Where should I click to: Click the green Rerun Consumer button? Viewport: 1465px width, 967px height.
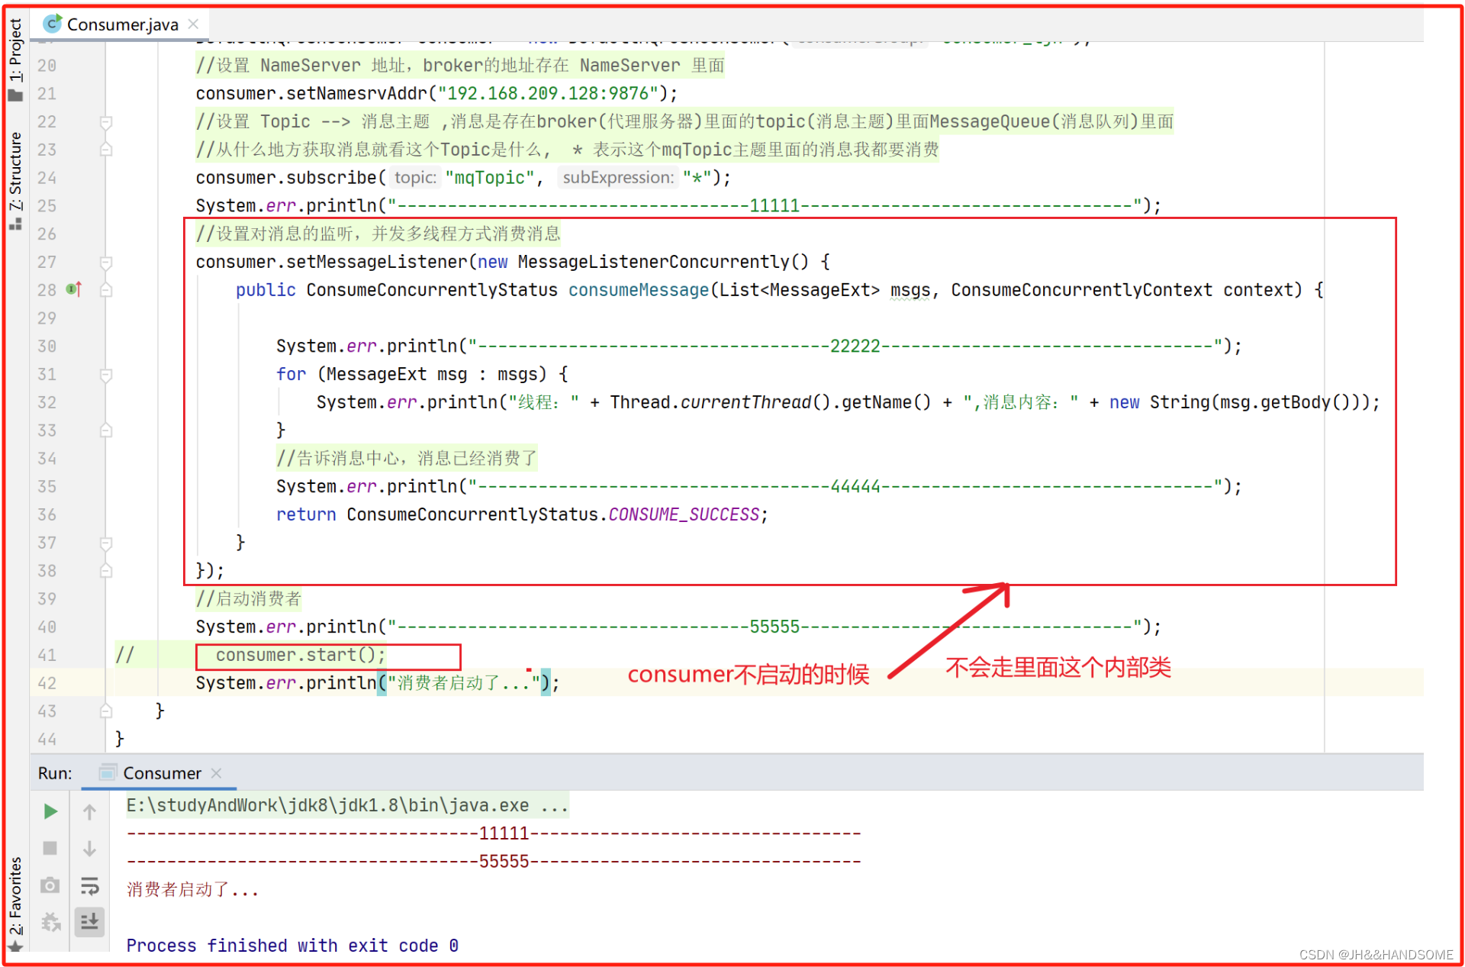(x=50, y=811)
